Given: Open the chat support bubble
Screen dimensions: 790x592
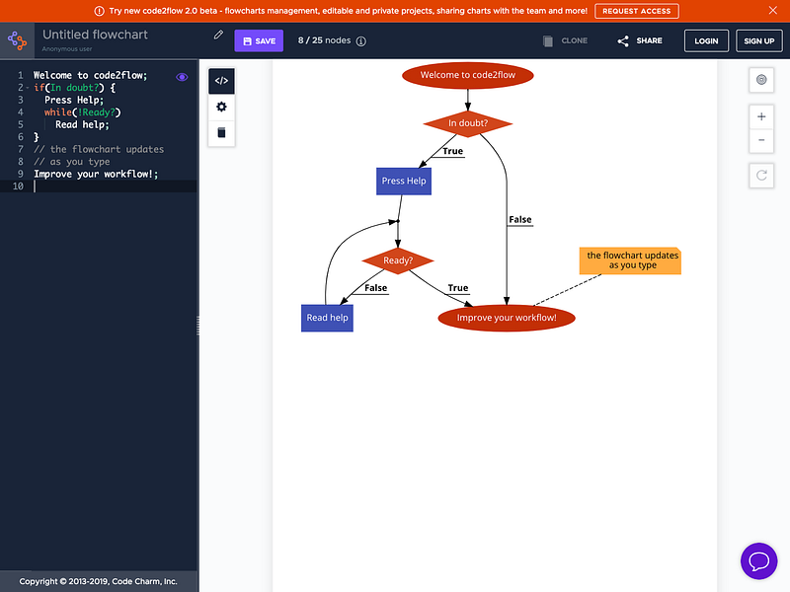Looking at the screenshot, I should coord(758,561).
